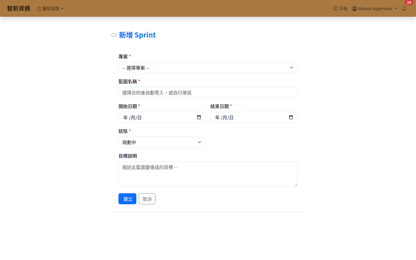The height and width of the screenshot is (260, 416).
Task: Focus the 開始日期 date field
Action: (162, 117)
